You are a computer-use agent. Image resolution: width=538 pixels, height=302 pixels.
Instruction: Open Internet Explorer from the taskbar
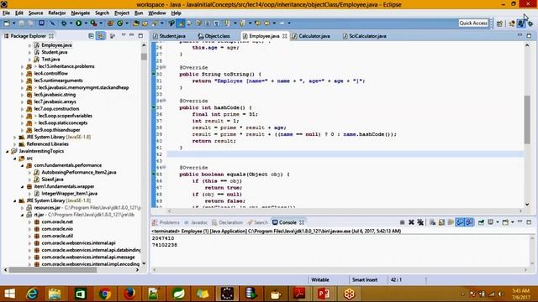pos(32,294)
